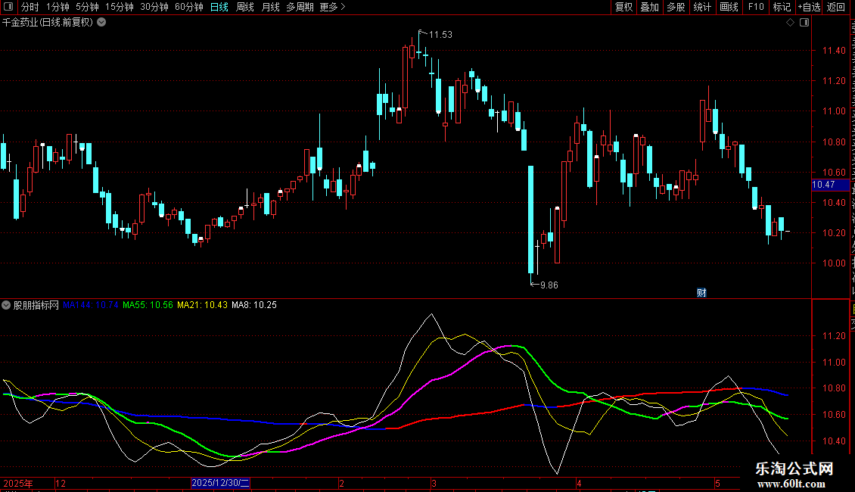
Task: Switch to 周线 weekly chart
Action: pyautogui.click(x=245, y=7)
